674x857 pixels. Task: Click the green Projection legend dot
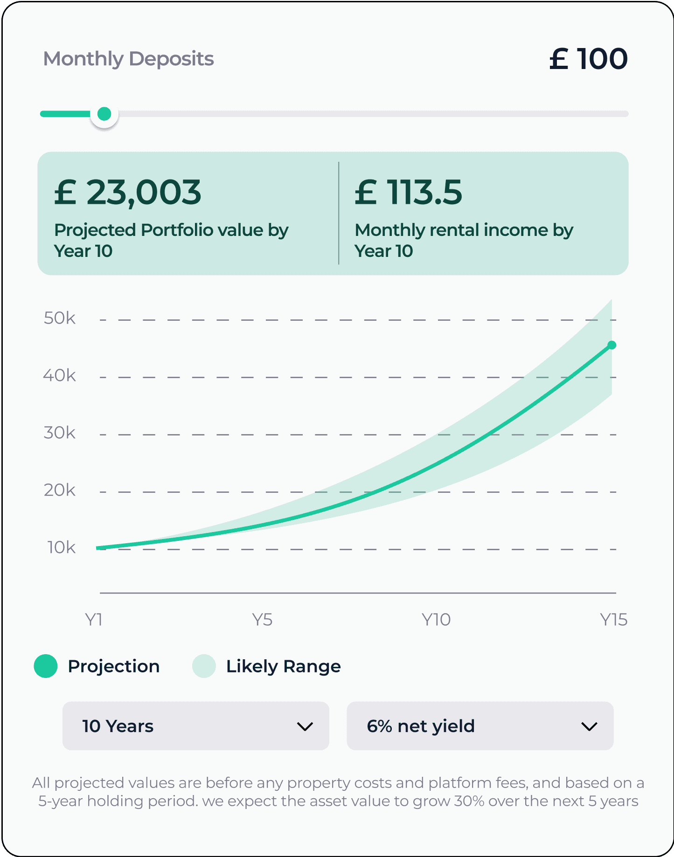pos(46,666)
